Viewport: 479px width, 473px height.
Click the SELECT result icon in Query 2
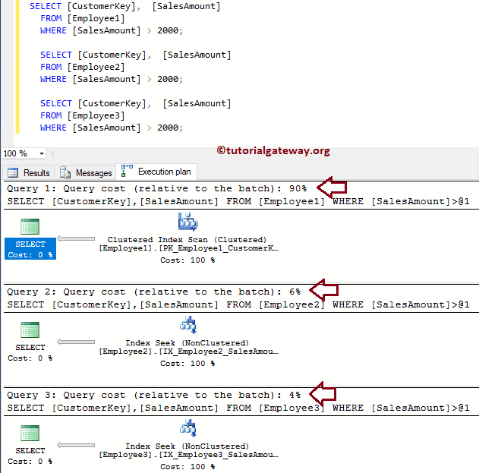pyautogui.click(x=30, y=330)
